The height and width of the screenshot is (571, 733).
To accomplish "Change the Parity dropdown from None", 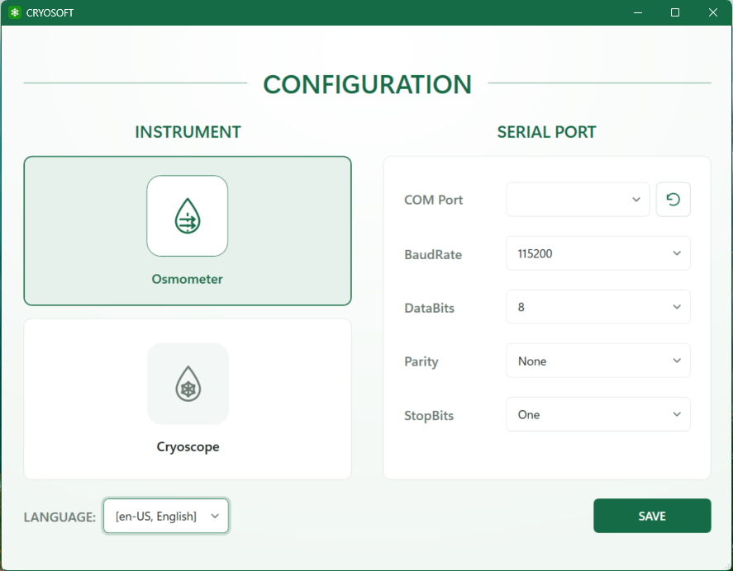I will [x=598, y=361].
